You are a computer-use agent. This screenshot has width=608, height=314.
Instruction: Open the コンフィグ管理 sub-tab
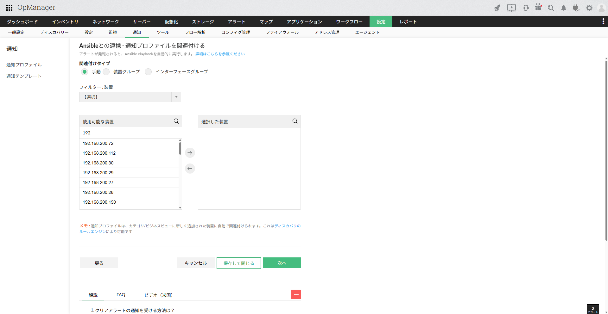(x=236, y=32)
